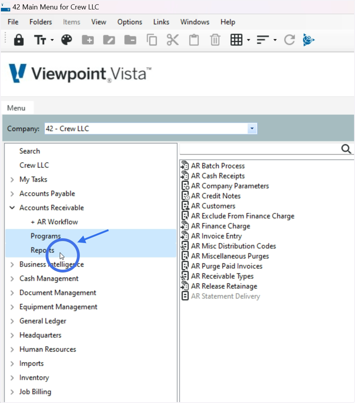The image size is (355, 403).
Task: Open the Windows menu
Action: [x=195, y=22]
